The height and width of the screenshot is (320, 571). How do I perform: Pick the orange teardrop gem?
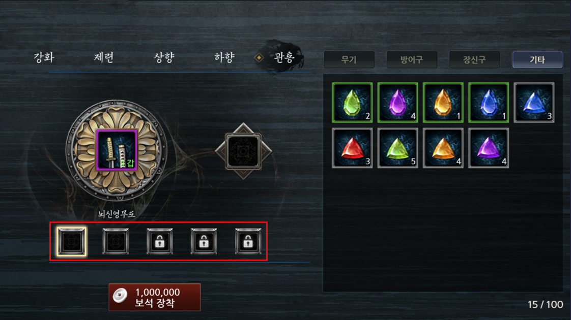pos(443,103)
